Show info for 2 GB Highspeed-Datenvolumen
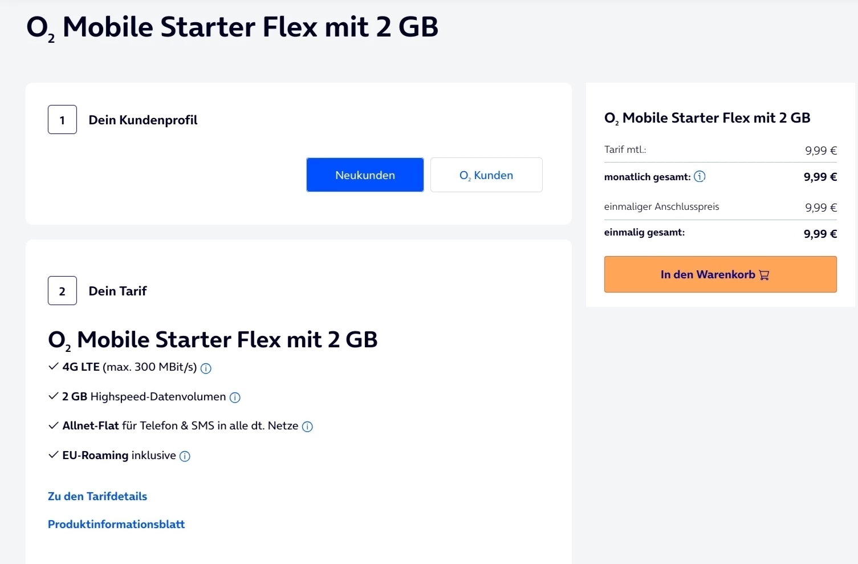 (x=235, y=397)
